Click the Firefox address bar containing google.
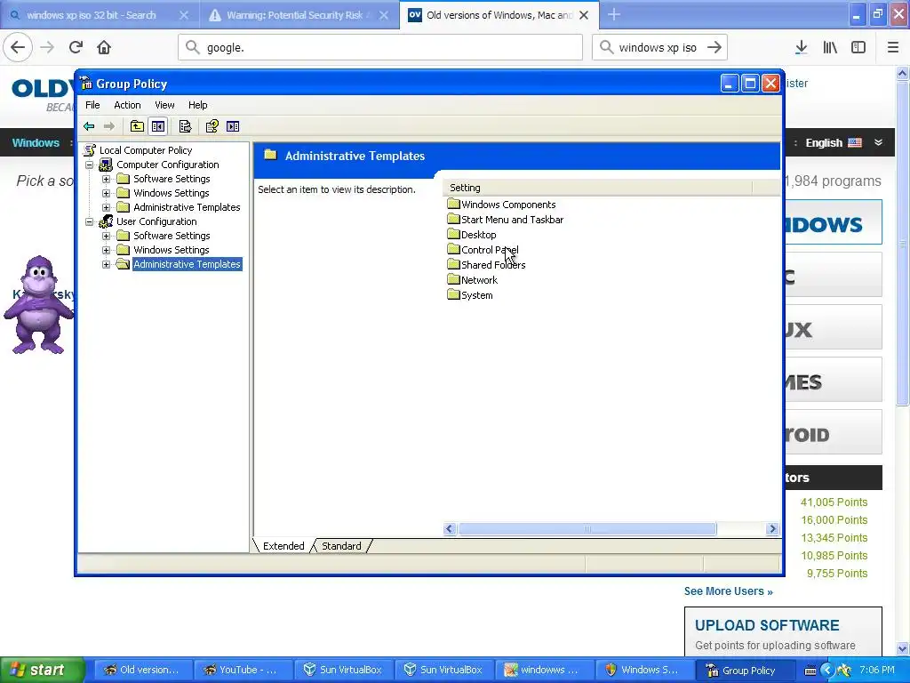 380,47
